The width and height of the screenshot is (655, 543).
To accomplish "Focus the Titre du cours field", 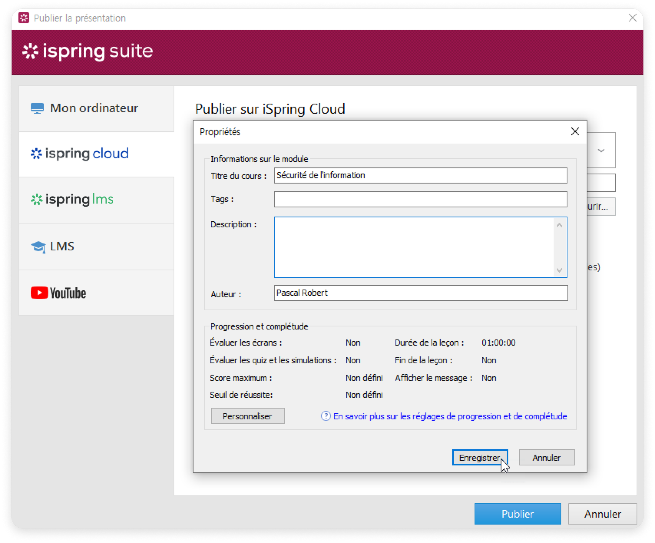I will point(420,175).
